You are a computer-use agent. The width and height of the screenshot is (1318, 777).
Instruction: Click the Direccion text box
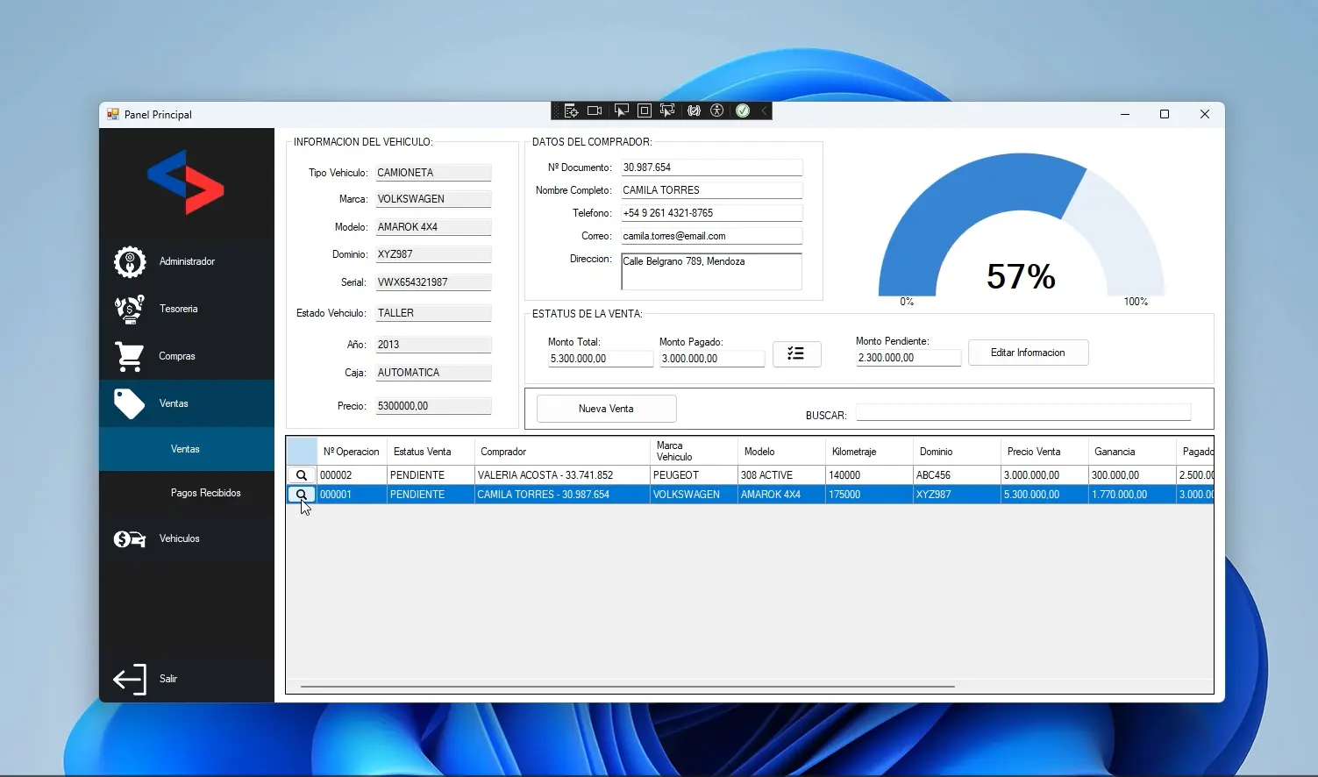(711, 271)
